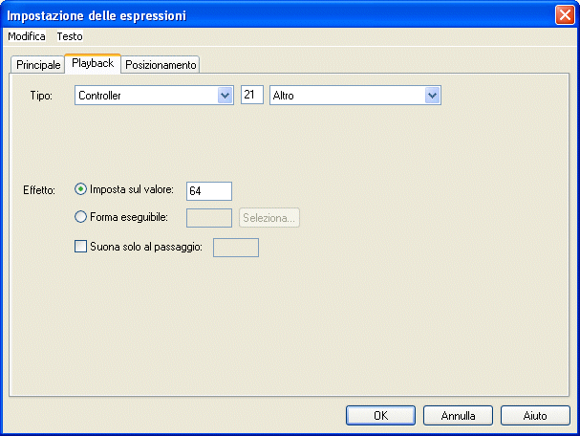Select the Playback tab
Image resolution: width=580 pixels, height=436 pixels.
[x=93, y=63]
